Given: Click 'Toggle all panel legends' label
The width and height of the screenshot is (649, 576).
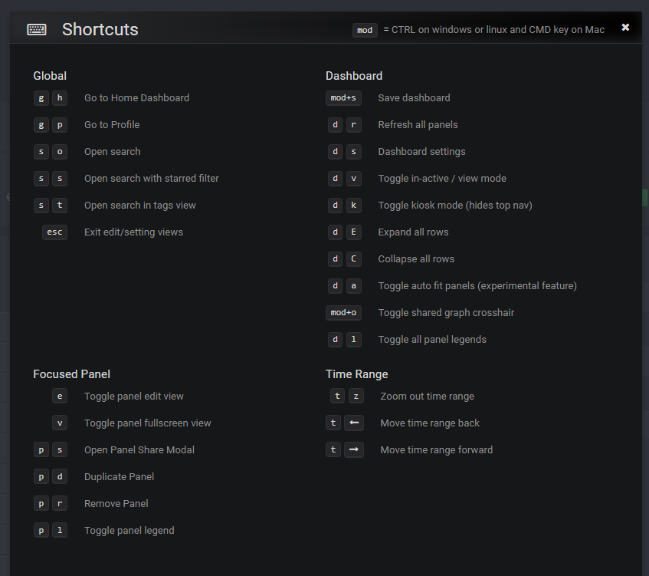Looking at the screenshot, I should pyautogui.click(x=432, y=340).
